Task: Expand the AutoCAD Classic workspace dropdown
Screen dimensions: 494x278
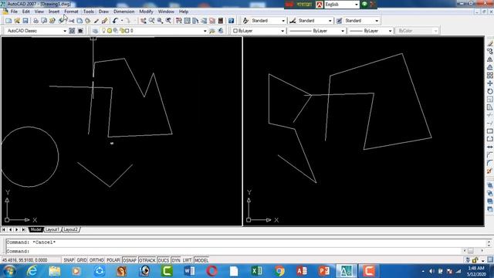Action: [x=65, y=31]
